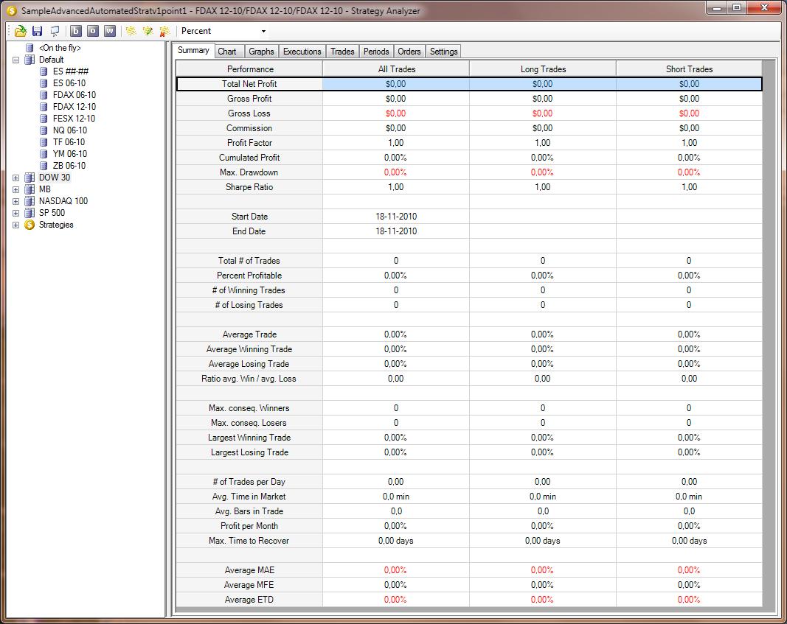The height and width of the screenshot is (624, 787).
Task: Click the Long Trades column header
Action: [x=543, y=69]
